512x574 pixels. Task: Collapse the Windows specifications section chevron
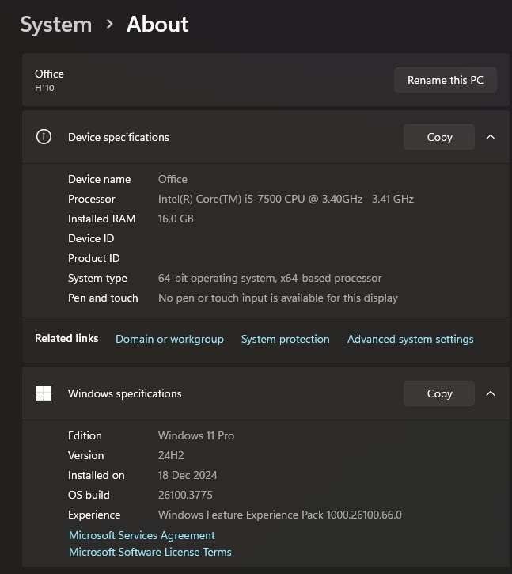(x=491, y=394)
